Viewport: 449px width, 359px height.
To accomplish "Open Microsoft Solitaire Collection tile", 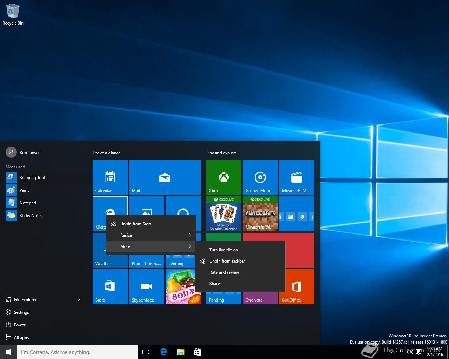I will pos(224,214).
